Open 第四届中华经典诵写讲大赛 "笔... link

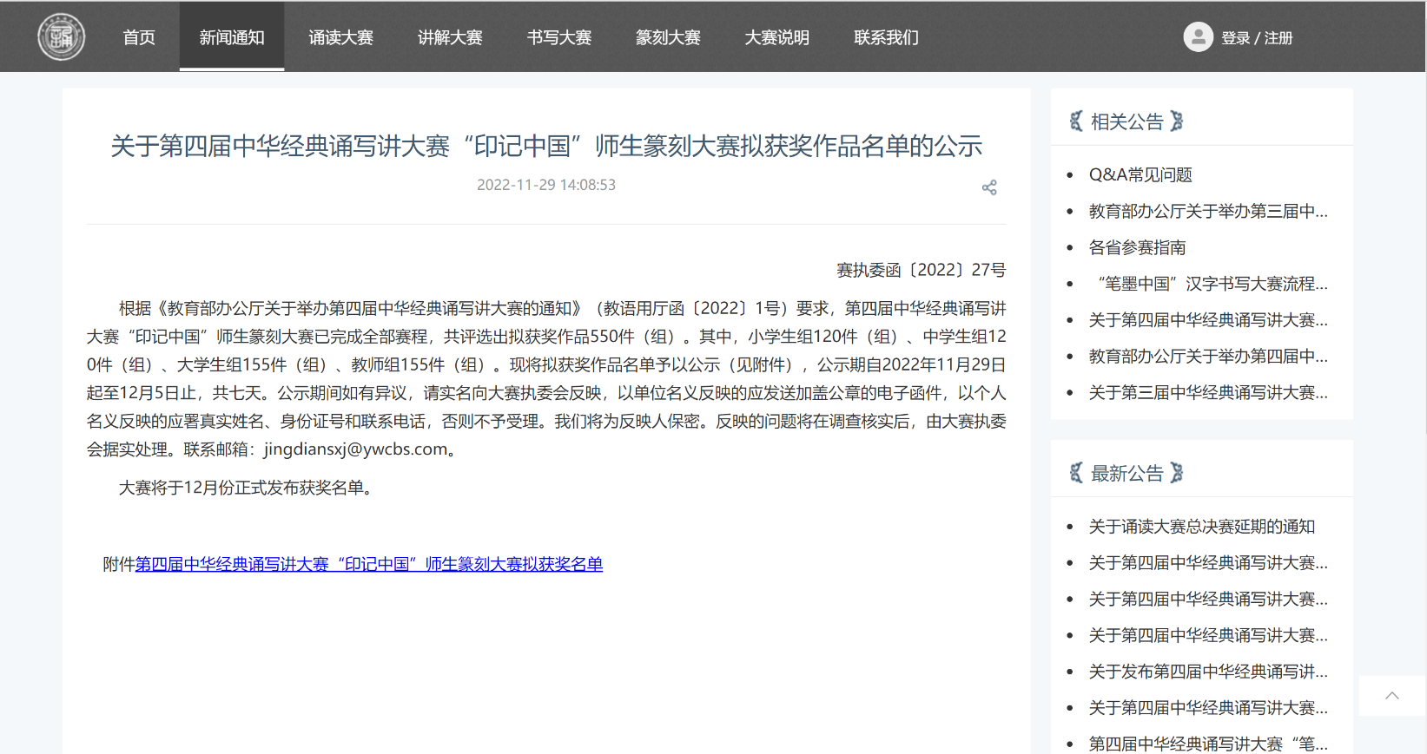1208,744
